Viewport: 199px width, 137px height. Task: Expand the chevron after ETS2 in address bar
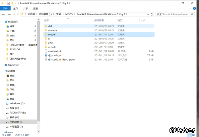(63, 14)
